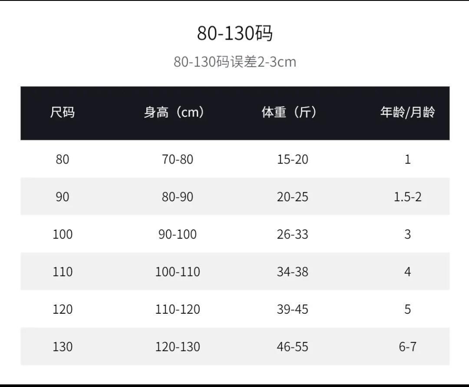Click the 尺码 column header
Viewport: 469px width, 387px height.
pos(62,113)
